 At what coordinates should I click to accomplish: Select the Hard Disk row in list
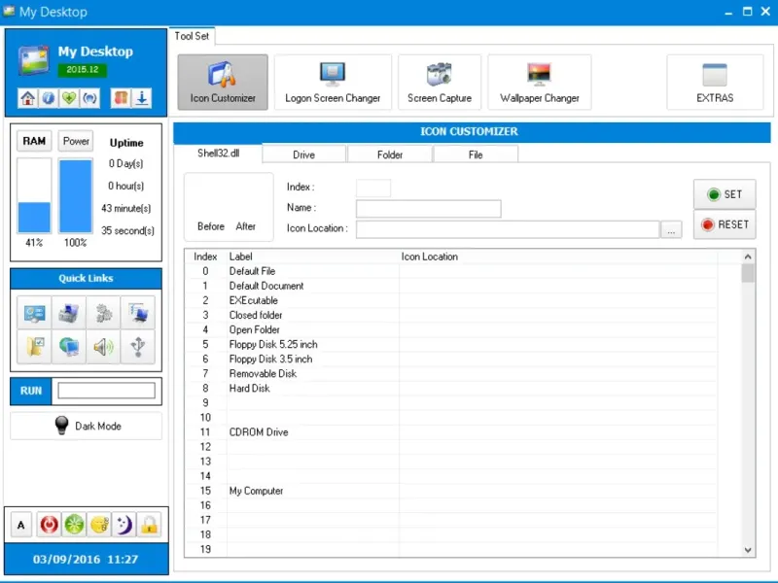pos(250,389)
